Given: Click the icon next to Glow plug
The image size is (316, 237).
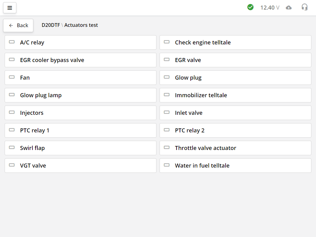Looking at the screenshot, I should pyautogui.click(x=167, y=77).
